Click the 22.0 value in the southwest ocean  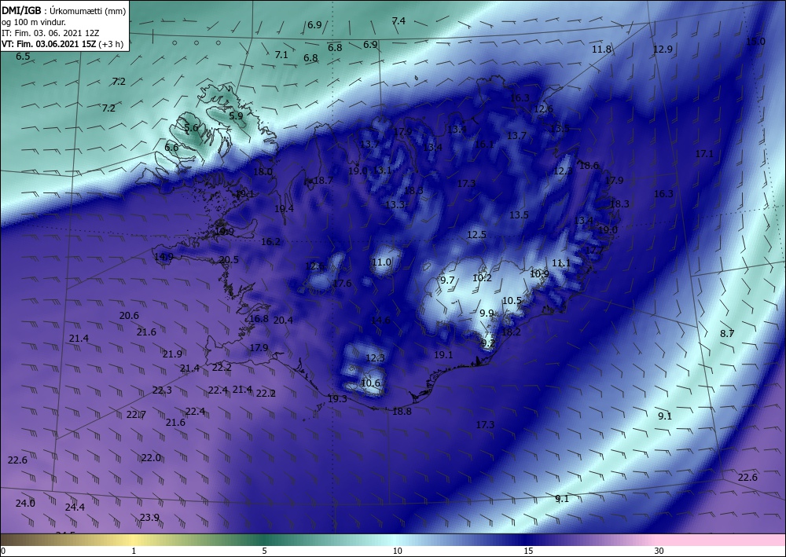[151, 457]
